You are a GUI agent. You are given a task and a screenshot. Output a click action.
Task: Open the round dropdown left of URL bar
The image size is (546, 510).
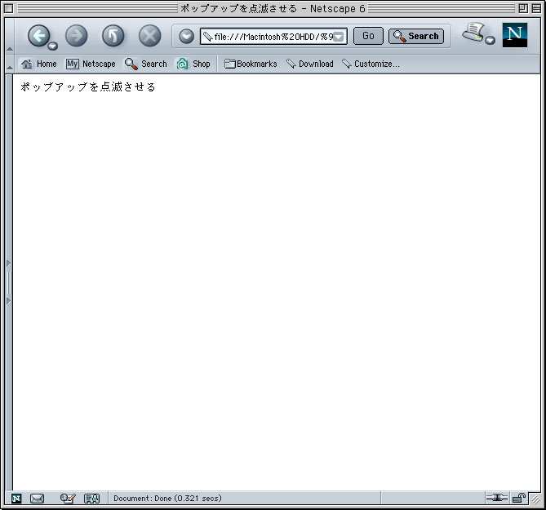point(186,36)
